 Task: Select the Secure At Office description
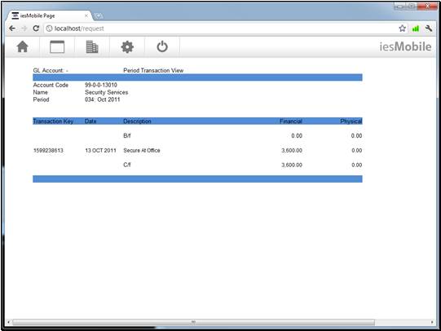142,151
